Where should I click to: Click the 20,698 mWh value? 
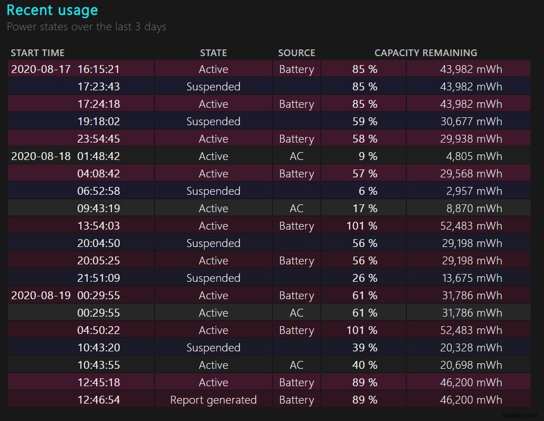coord(471,364)
